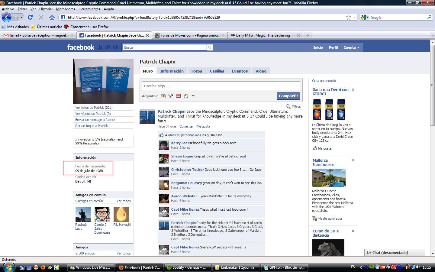Reload the page with the refresh icon

pos(30,17)
